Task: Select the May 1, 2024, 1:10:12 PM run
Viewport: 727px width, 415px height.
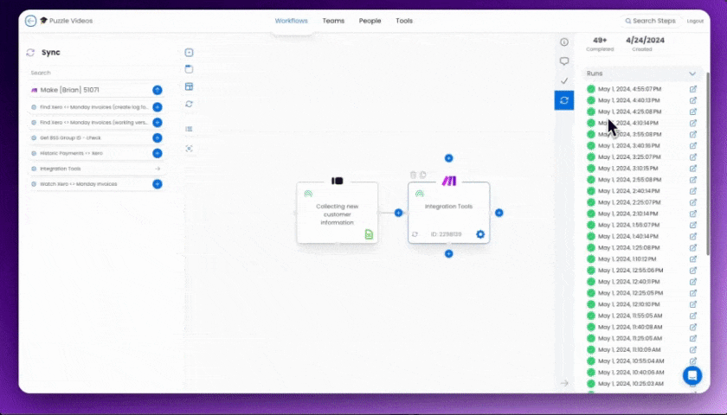Action: pos(627,259)
